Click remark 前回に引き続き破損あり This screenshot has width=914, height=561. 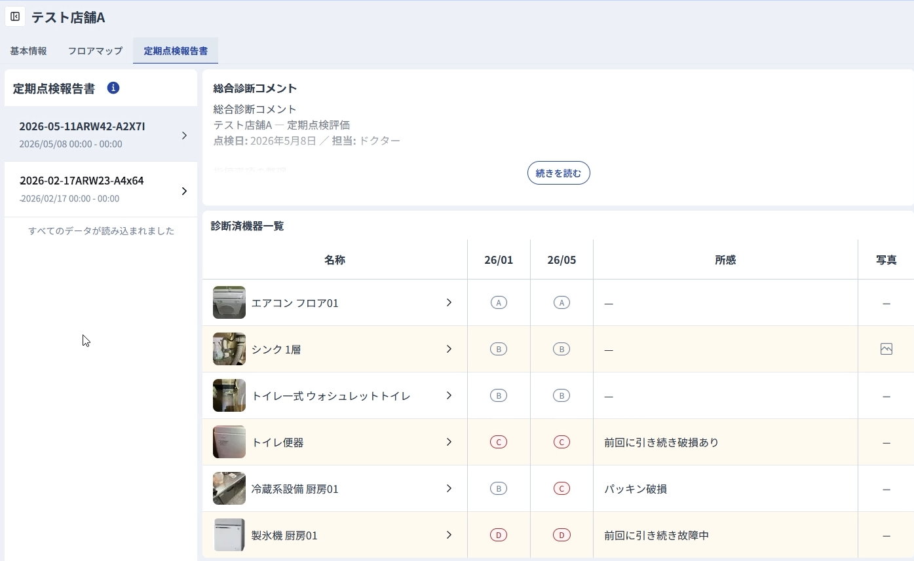point(661,443)
